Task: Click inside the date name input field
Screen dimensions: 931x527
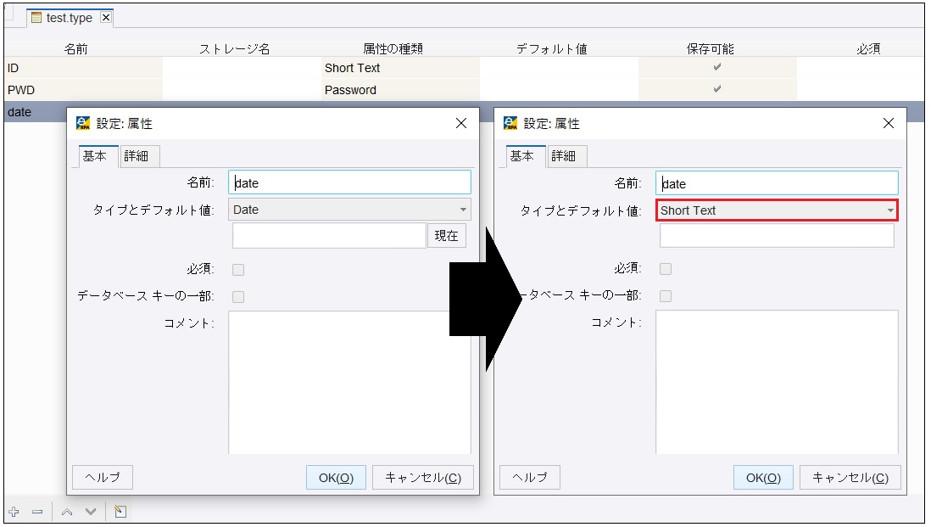Action: coord(350,182)
